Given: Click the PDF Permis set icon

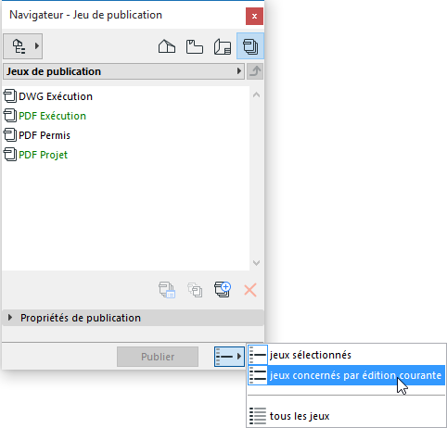Looking at the screenshot, I should 10,135.
